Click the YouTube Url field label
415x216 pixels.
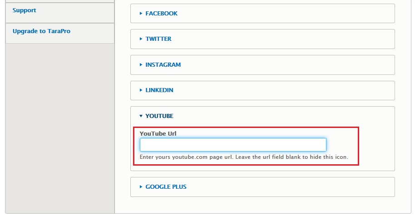coord(158,133)
